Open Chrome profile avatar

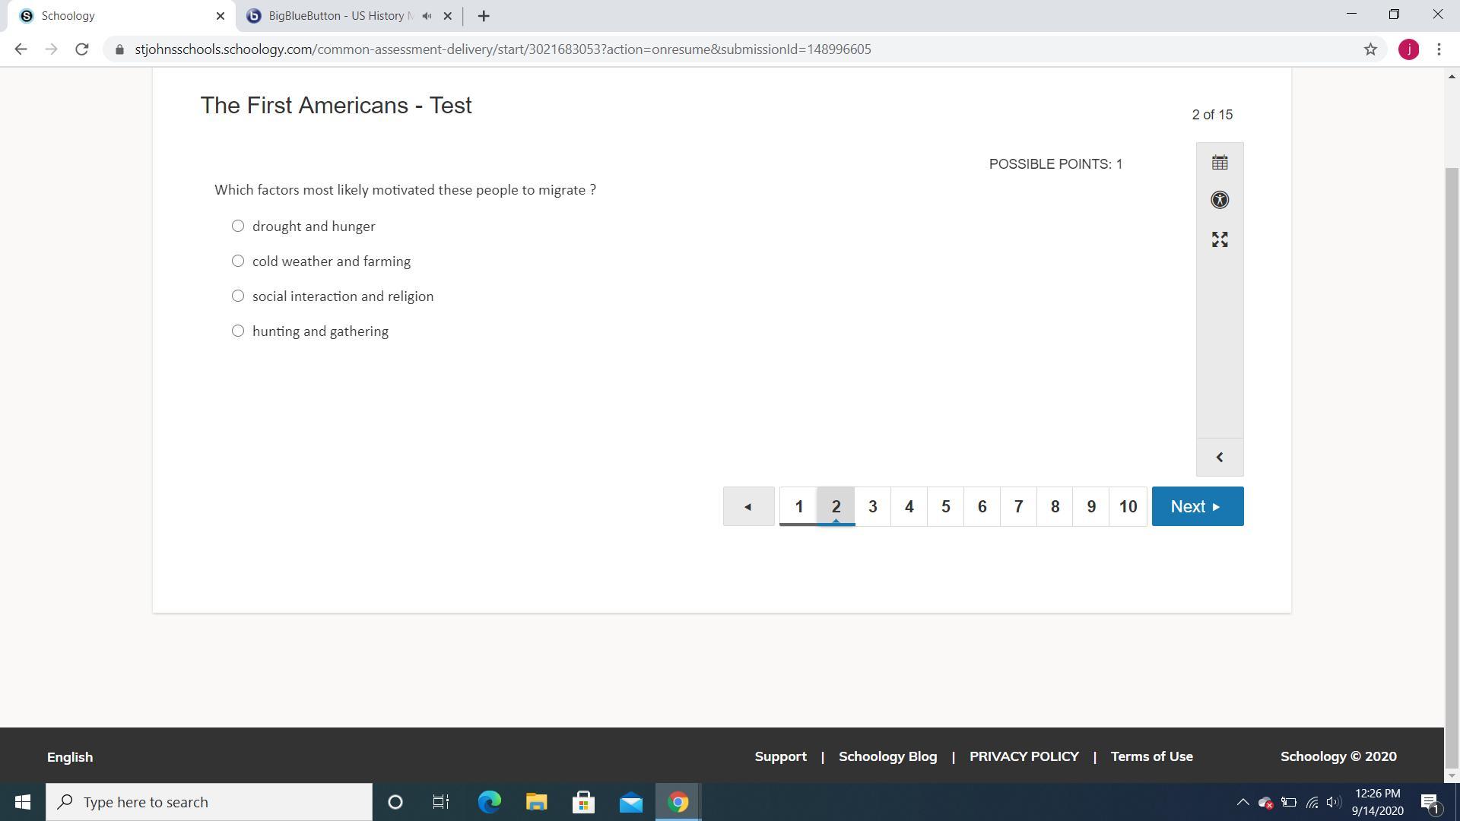(1408, 49)
